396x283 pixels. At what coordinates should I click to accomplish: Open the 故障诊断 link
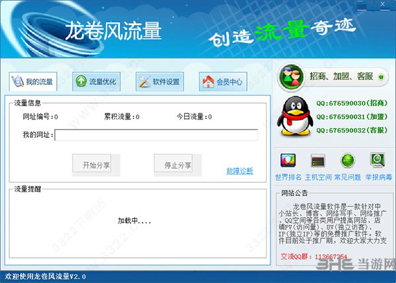pos(240,171)
